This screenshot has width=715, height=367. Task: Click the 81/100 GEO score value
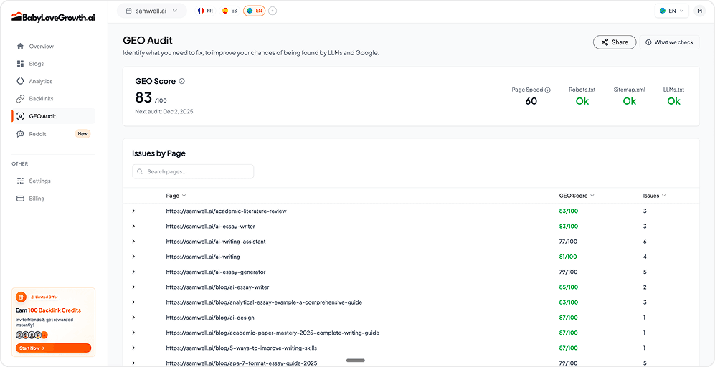point(568,257)
